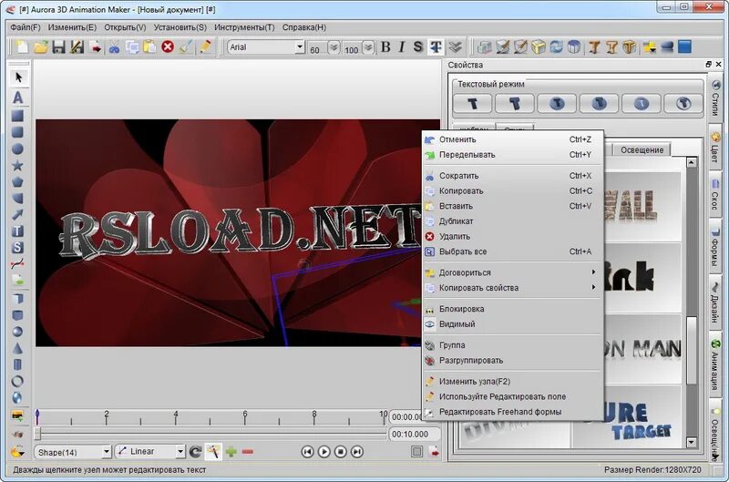
Task: Open the 100 value spinner arrows
Action: pyautogui.click(x=368, y=48)
